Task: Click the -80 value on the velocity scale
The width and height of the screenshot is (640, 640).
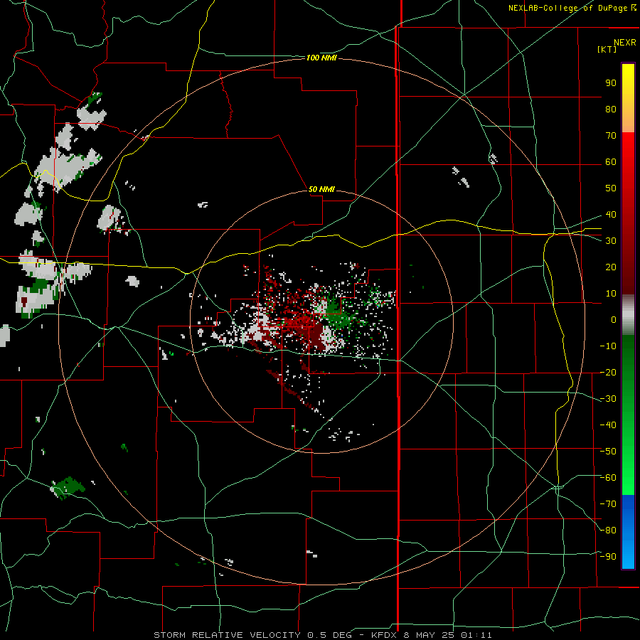Action: click(x=608, y=530)
